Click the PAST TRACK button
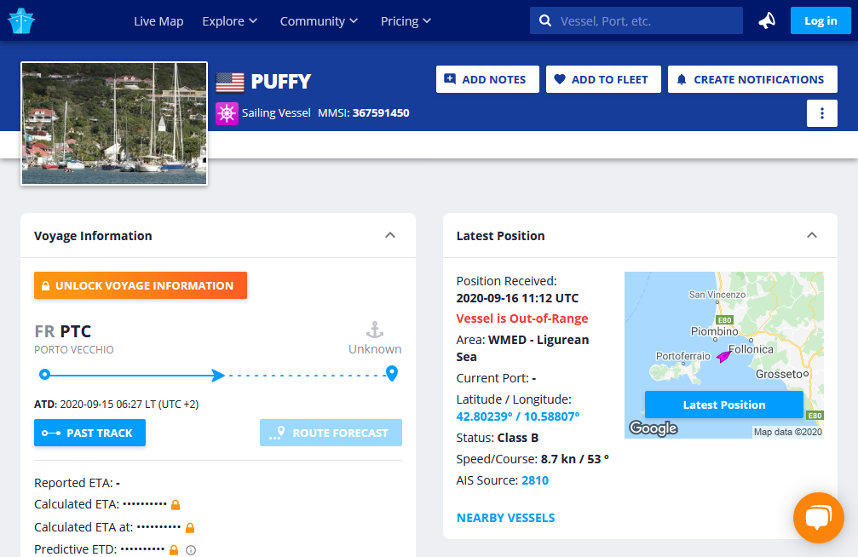The width and height of the screenshot is (858, 557). tap(89, 433)
